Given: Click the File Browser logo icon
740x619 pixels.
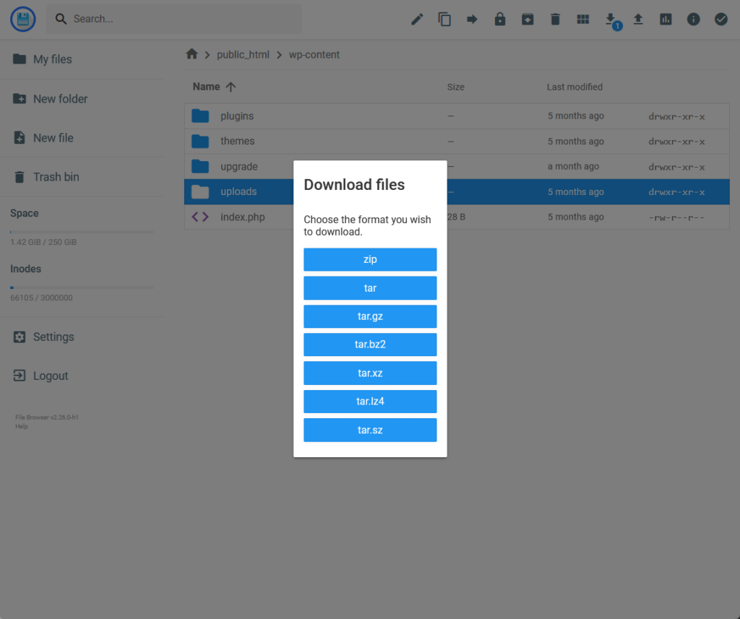Looking at the screenshot, I should tap(22, 20).
